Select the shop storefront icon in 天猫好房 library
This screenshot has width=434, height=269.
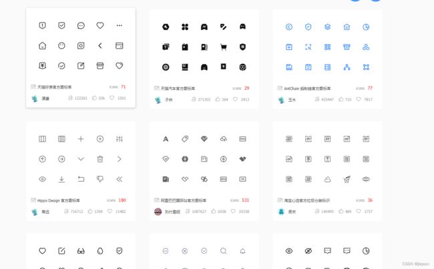click(100, 66)
